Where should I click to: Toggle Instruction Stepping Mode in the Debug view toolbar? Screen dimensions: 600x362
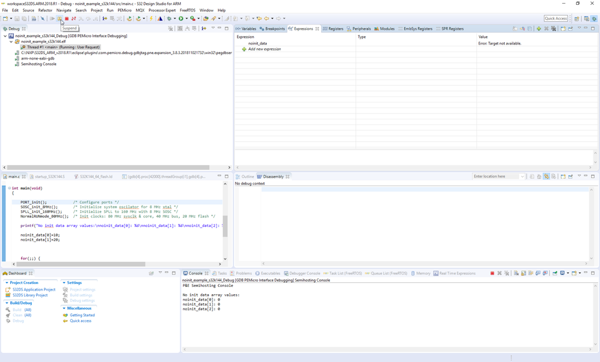point(204,29)
